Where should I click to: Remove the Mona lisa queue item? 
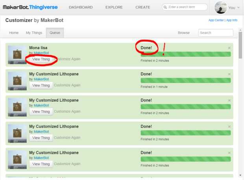(x=229, y=48)
